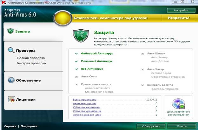
Task: Click the globe icon next to Обновление
Action: [x=11, y=80]
